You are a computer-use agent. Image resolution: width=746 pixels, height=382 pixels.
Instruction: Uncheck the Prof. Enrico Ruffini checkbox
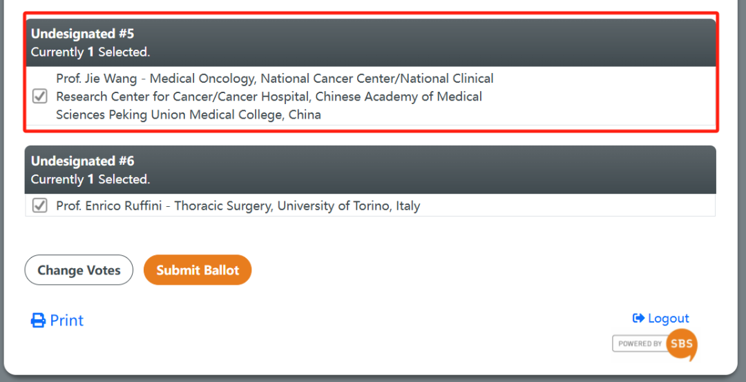click(x=39, y=205)
